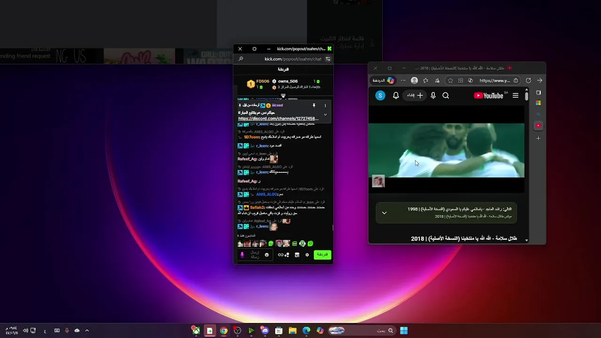Click the YouTube logo
This screenshot has width=601, height=338.
point(488,96)
